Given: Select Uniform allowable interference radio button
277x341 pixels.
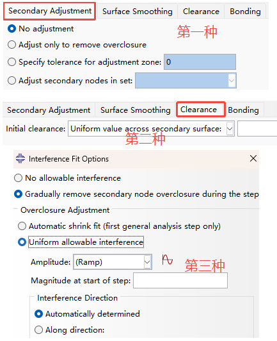Looking at the screenshot, I should [x=22, y=242].
